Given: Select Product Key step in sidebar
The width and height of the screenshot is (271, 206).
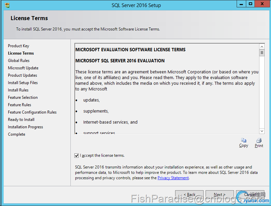Looking at the screenshot, I should click(18, 46).
